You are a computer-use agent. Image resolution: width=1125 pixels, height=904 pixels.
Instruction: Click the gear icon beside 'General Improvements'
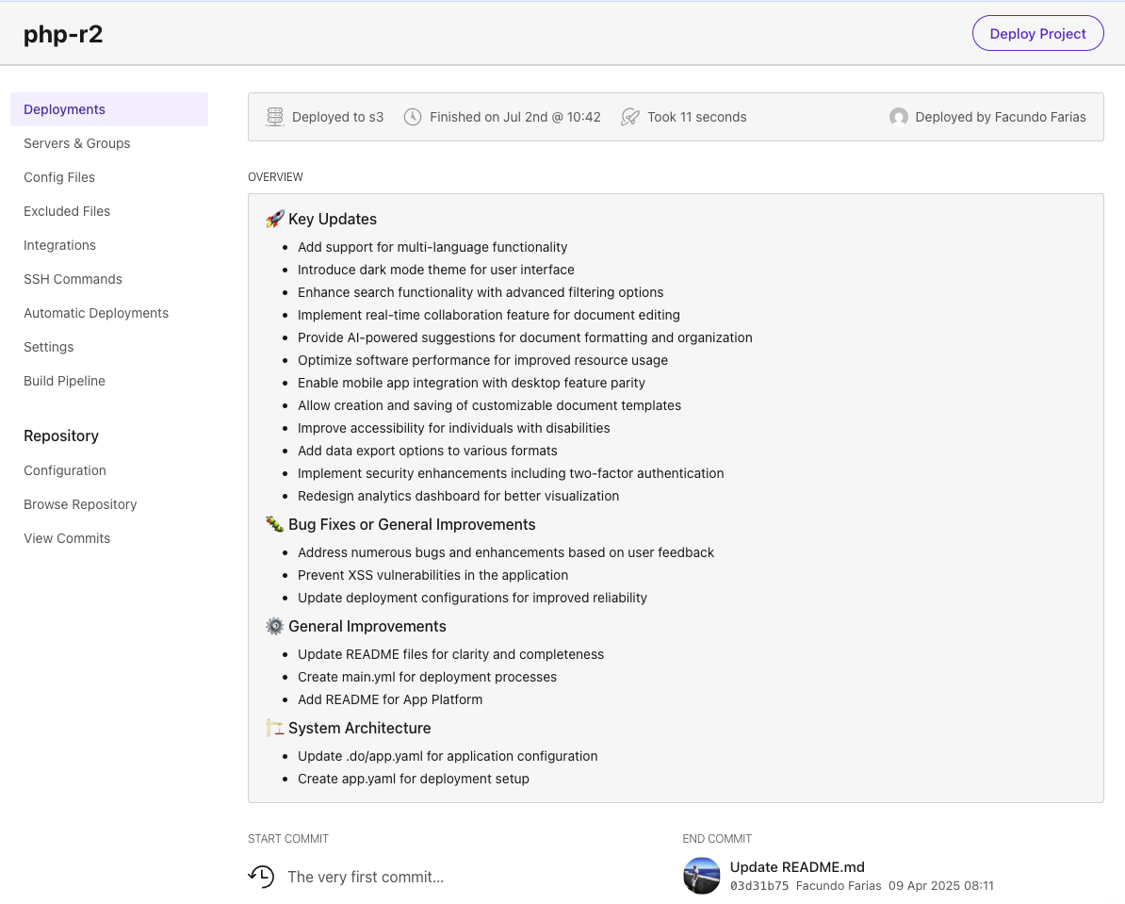[274, 625]
